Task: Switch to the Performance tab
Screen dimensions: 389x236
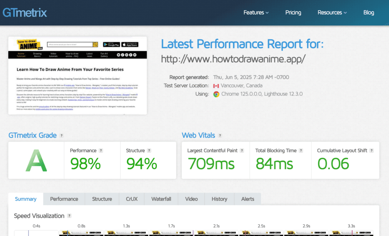Action: pos(64,199)
